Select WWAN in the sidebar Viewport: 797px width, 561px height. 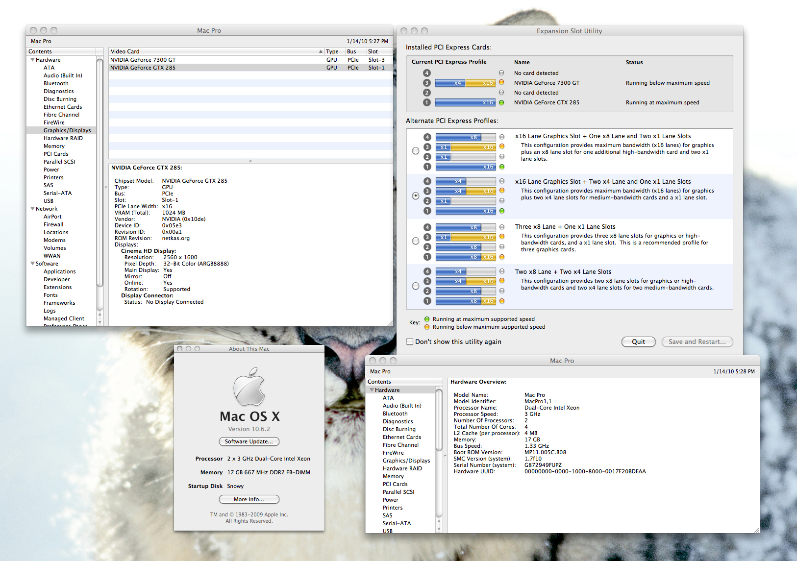(52, 256)
